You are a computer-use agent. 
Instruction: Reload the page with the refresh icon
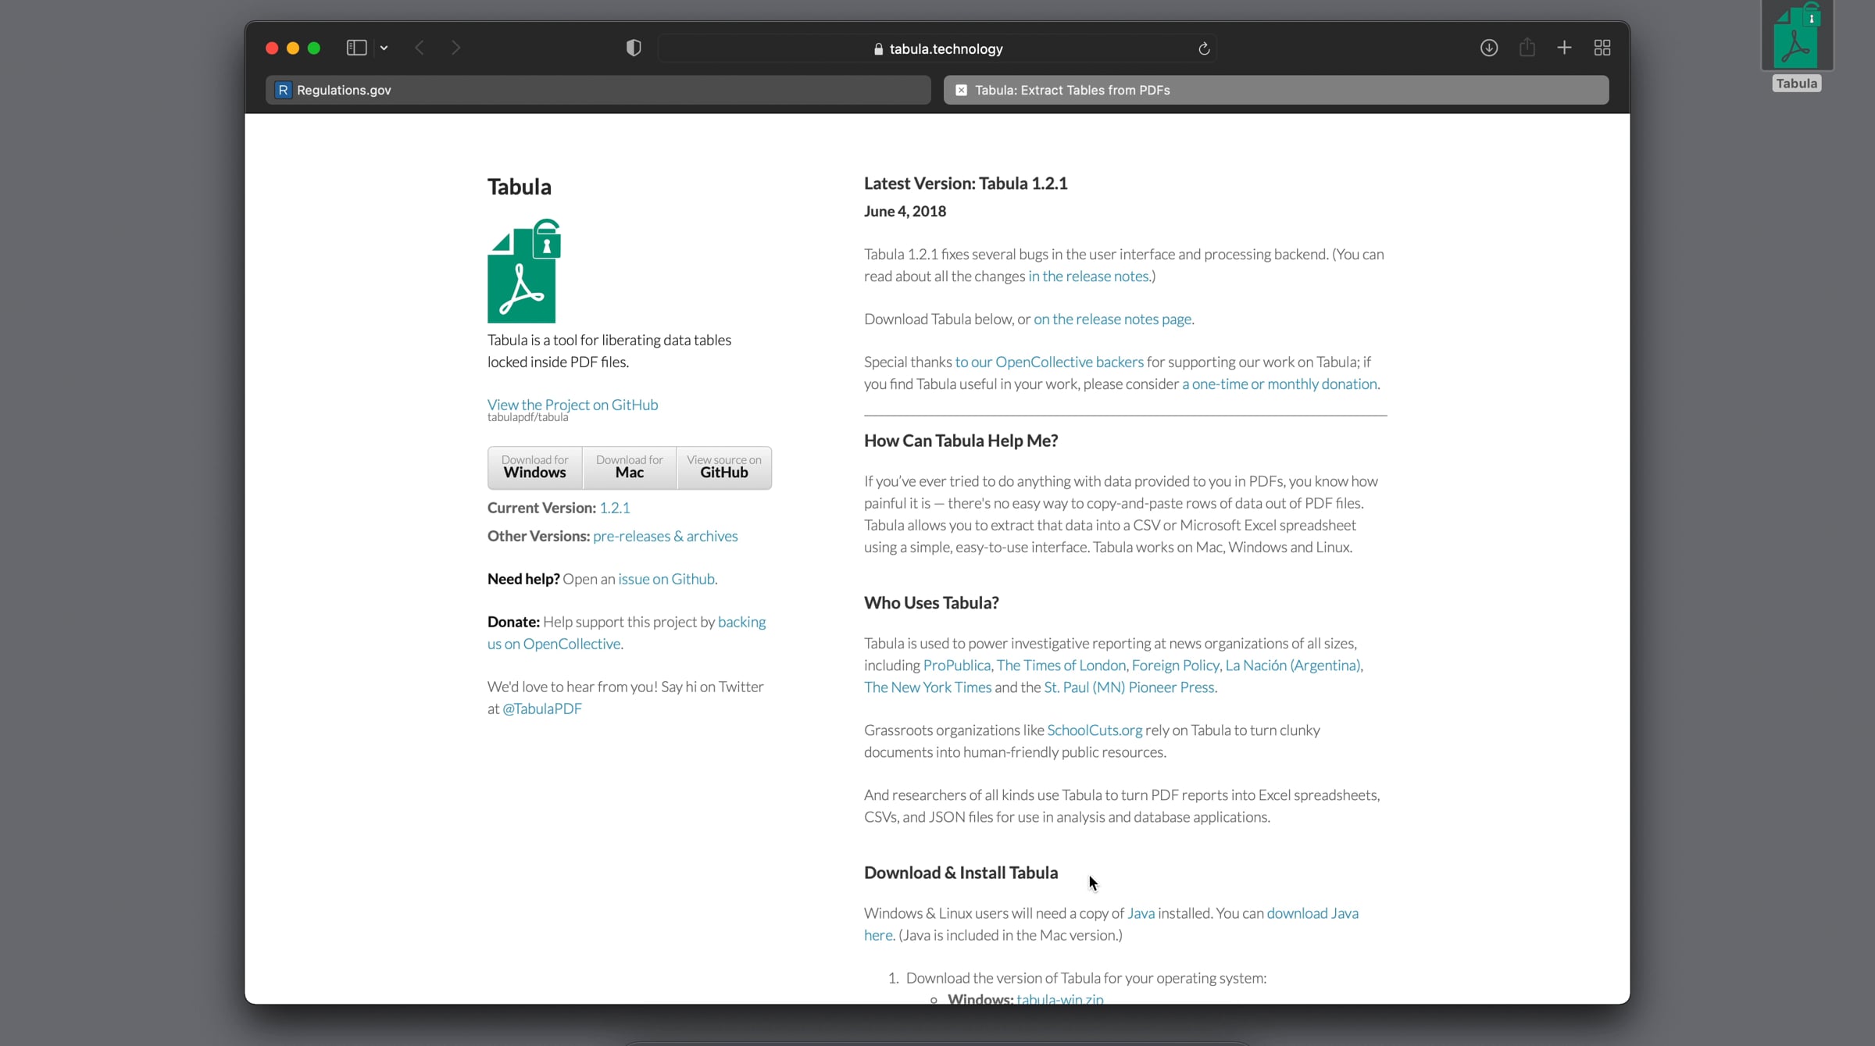tap(1204, 49)
